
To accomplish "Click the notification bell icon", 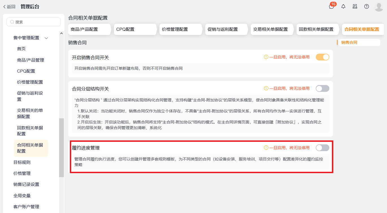I will pos(343,6).
